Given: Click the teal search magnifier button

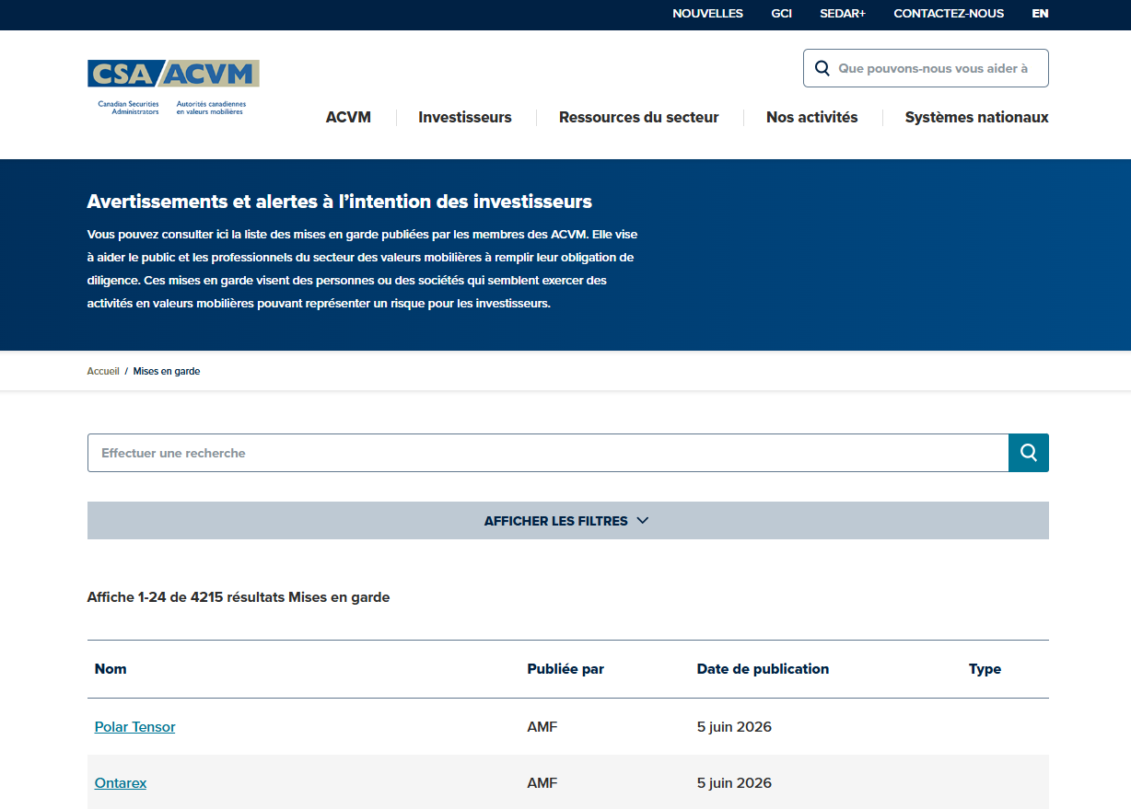Looking at the screenshot, I should tap(1029, 453).
